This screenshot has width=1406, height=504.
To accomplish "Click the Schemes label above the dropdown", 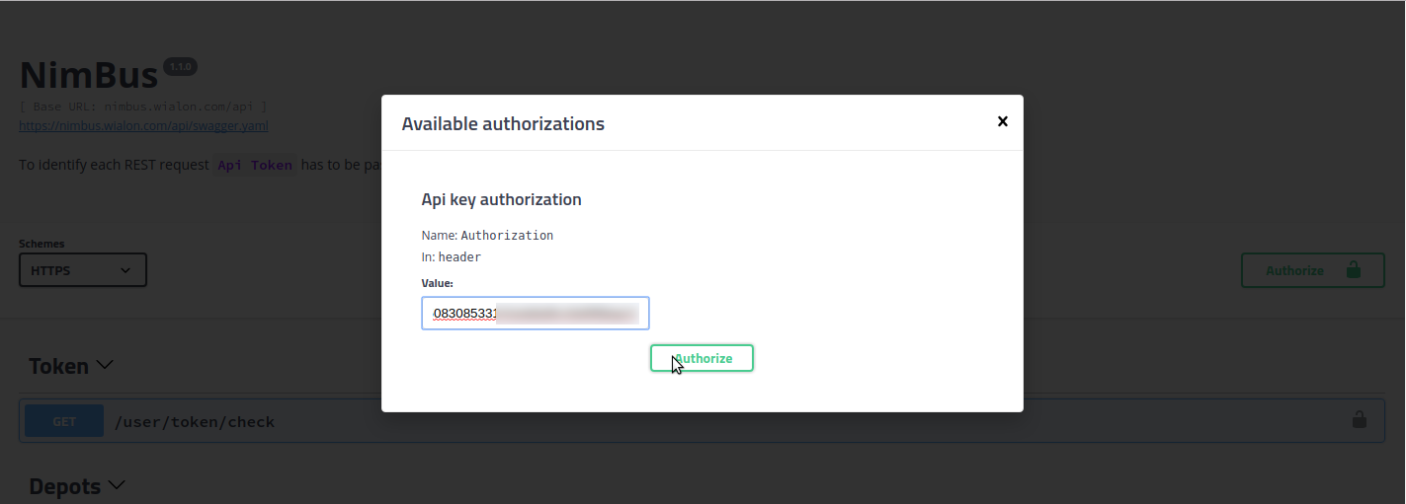I will [x=41, y=244].
